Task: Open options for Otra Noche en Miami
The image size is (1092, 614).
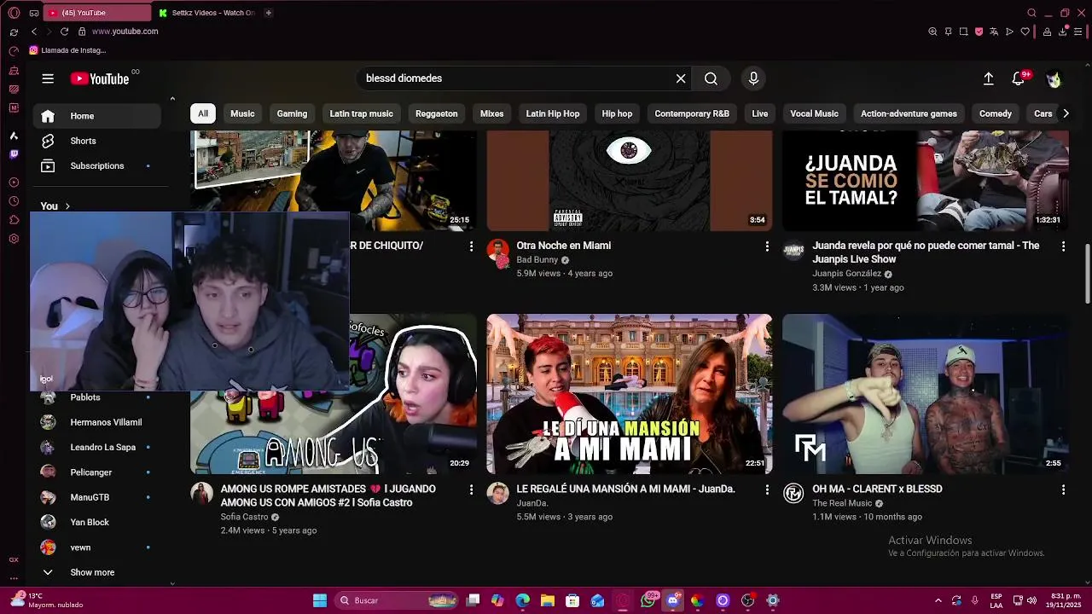Action: pos(767,246)
